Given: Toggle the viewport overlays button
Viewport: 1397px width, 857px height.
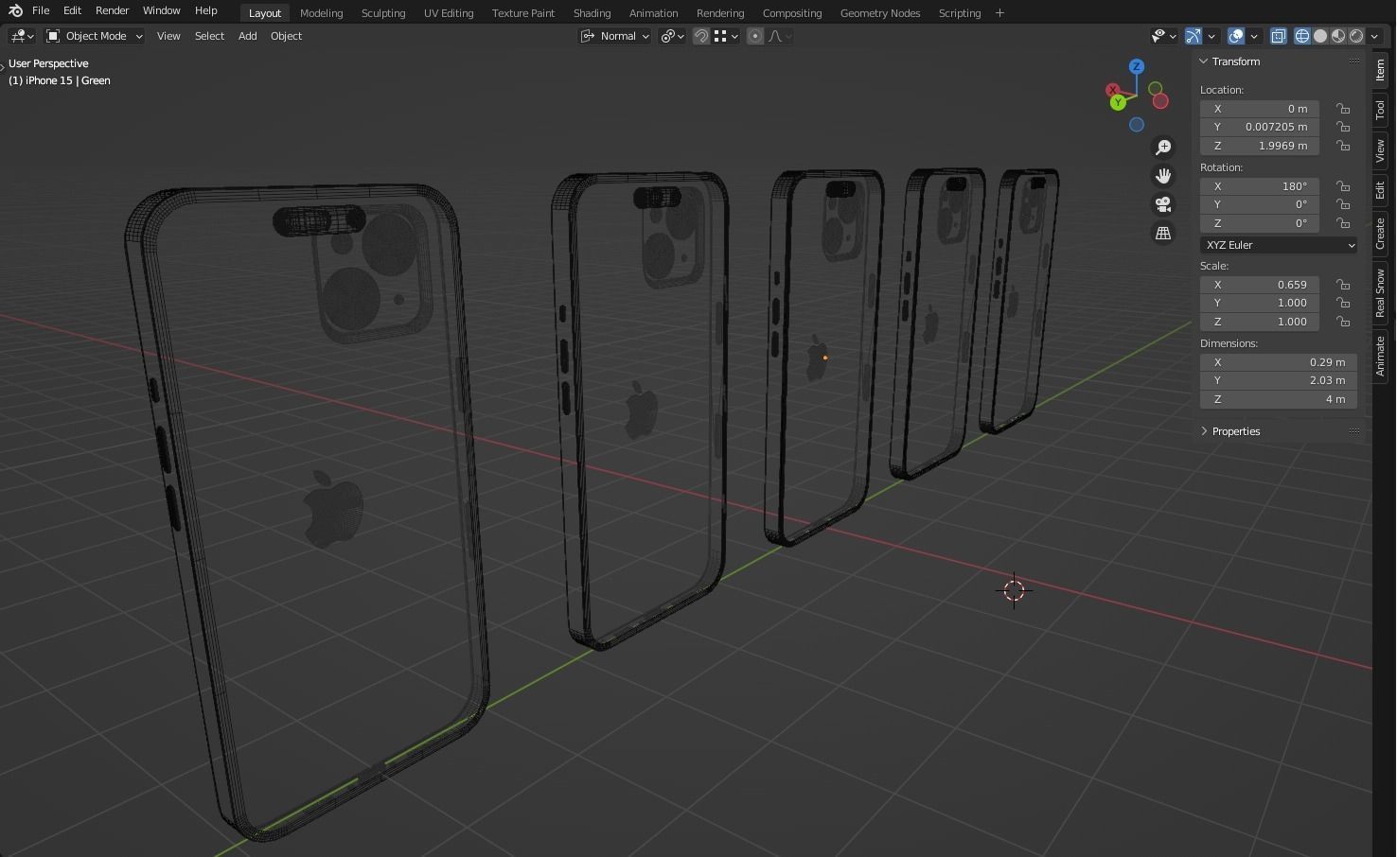Looking at the screenshot, I should click(1236, 36).
